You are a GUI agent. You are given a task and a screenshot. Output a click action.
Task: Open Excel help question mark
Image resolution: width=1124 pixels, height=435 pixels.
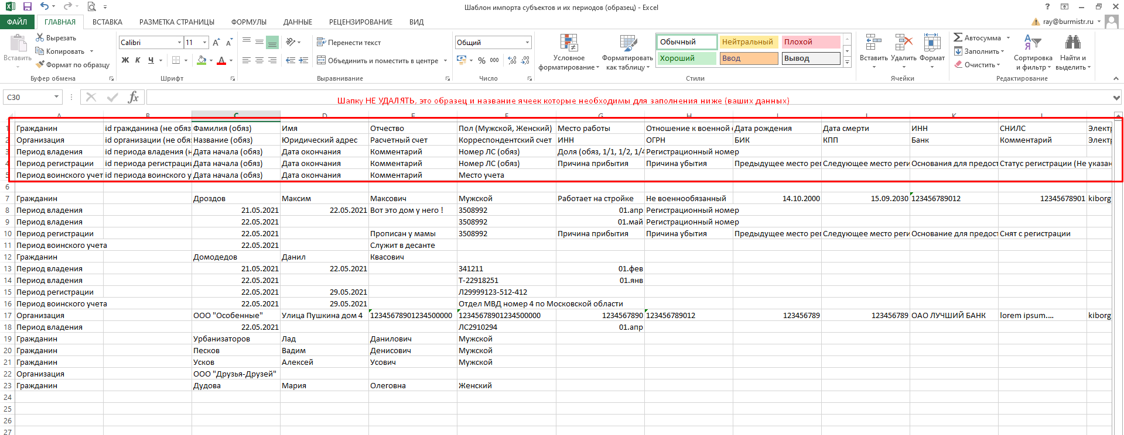click(1048, 7)
